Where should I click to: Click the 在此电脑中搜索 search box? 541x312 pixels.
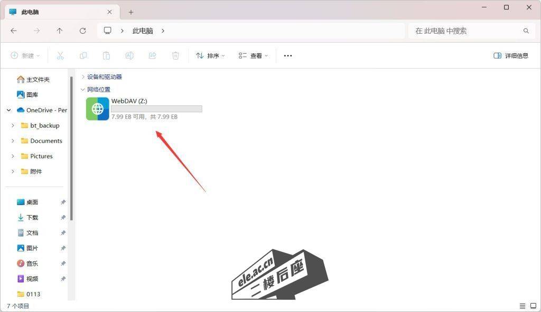point(465,31)
